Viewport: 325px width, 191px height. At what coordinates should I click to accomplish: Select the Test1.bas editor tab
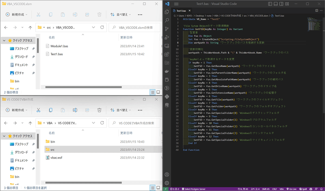tap(181, 11)
